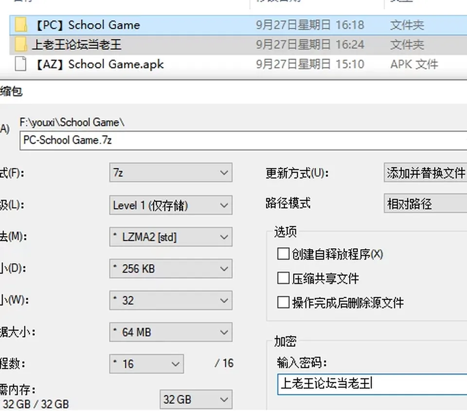
Task: Select the 【AZ】School Game.apk file icon
Action: pyautogui.click(x=20, y=64)
